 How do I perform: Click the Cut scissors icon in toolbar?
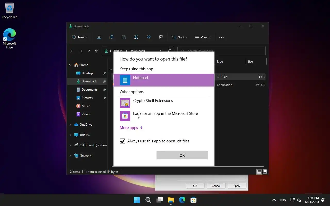pos(99,37)
